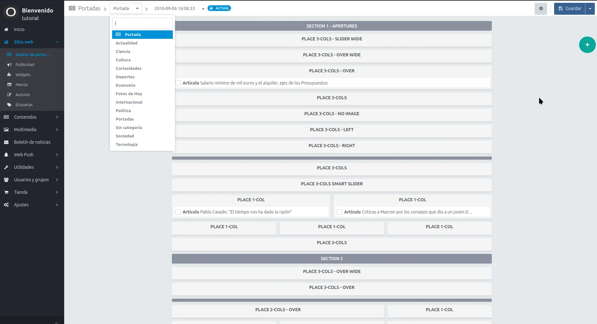This screenshot has width=597, height=324.
Task: Click the Boletín de noticias envelope icon
Action: [x=6, y=142]
